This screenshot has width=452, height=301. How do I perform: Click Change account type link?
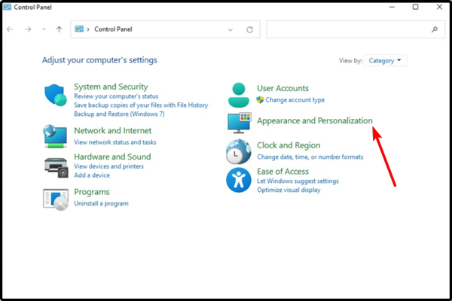coord(295,99)
